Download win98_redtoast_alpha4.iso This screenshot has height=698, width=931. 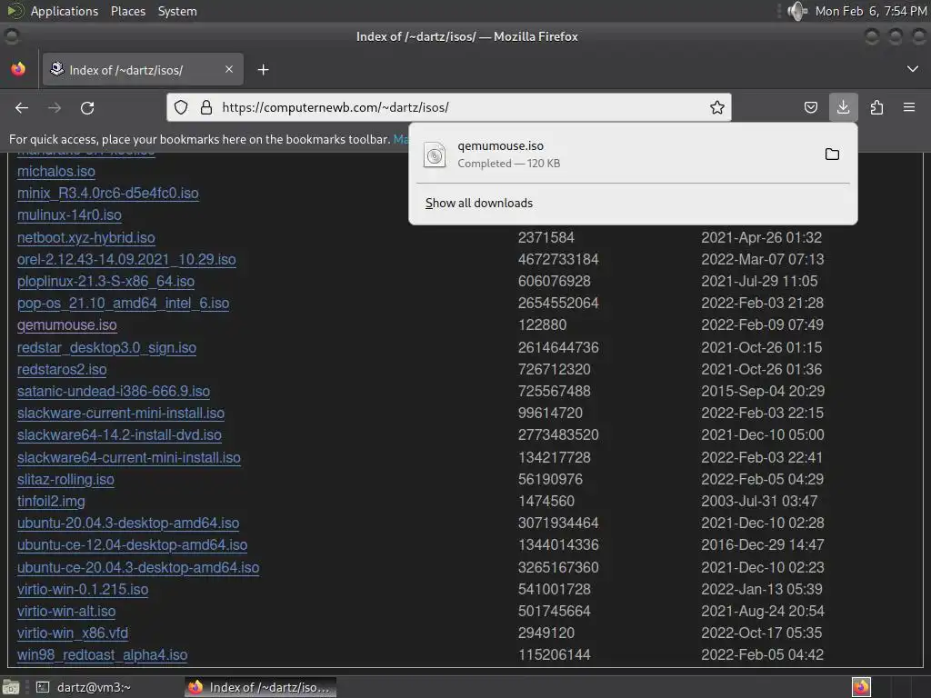(102, 655)
